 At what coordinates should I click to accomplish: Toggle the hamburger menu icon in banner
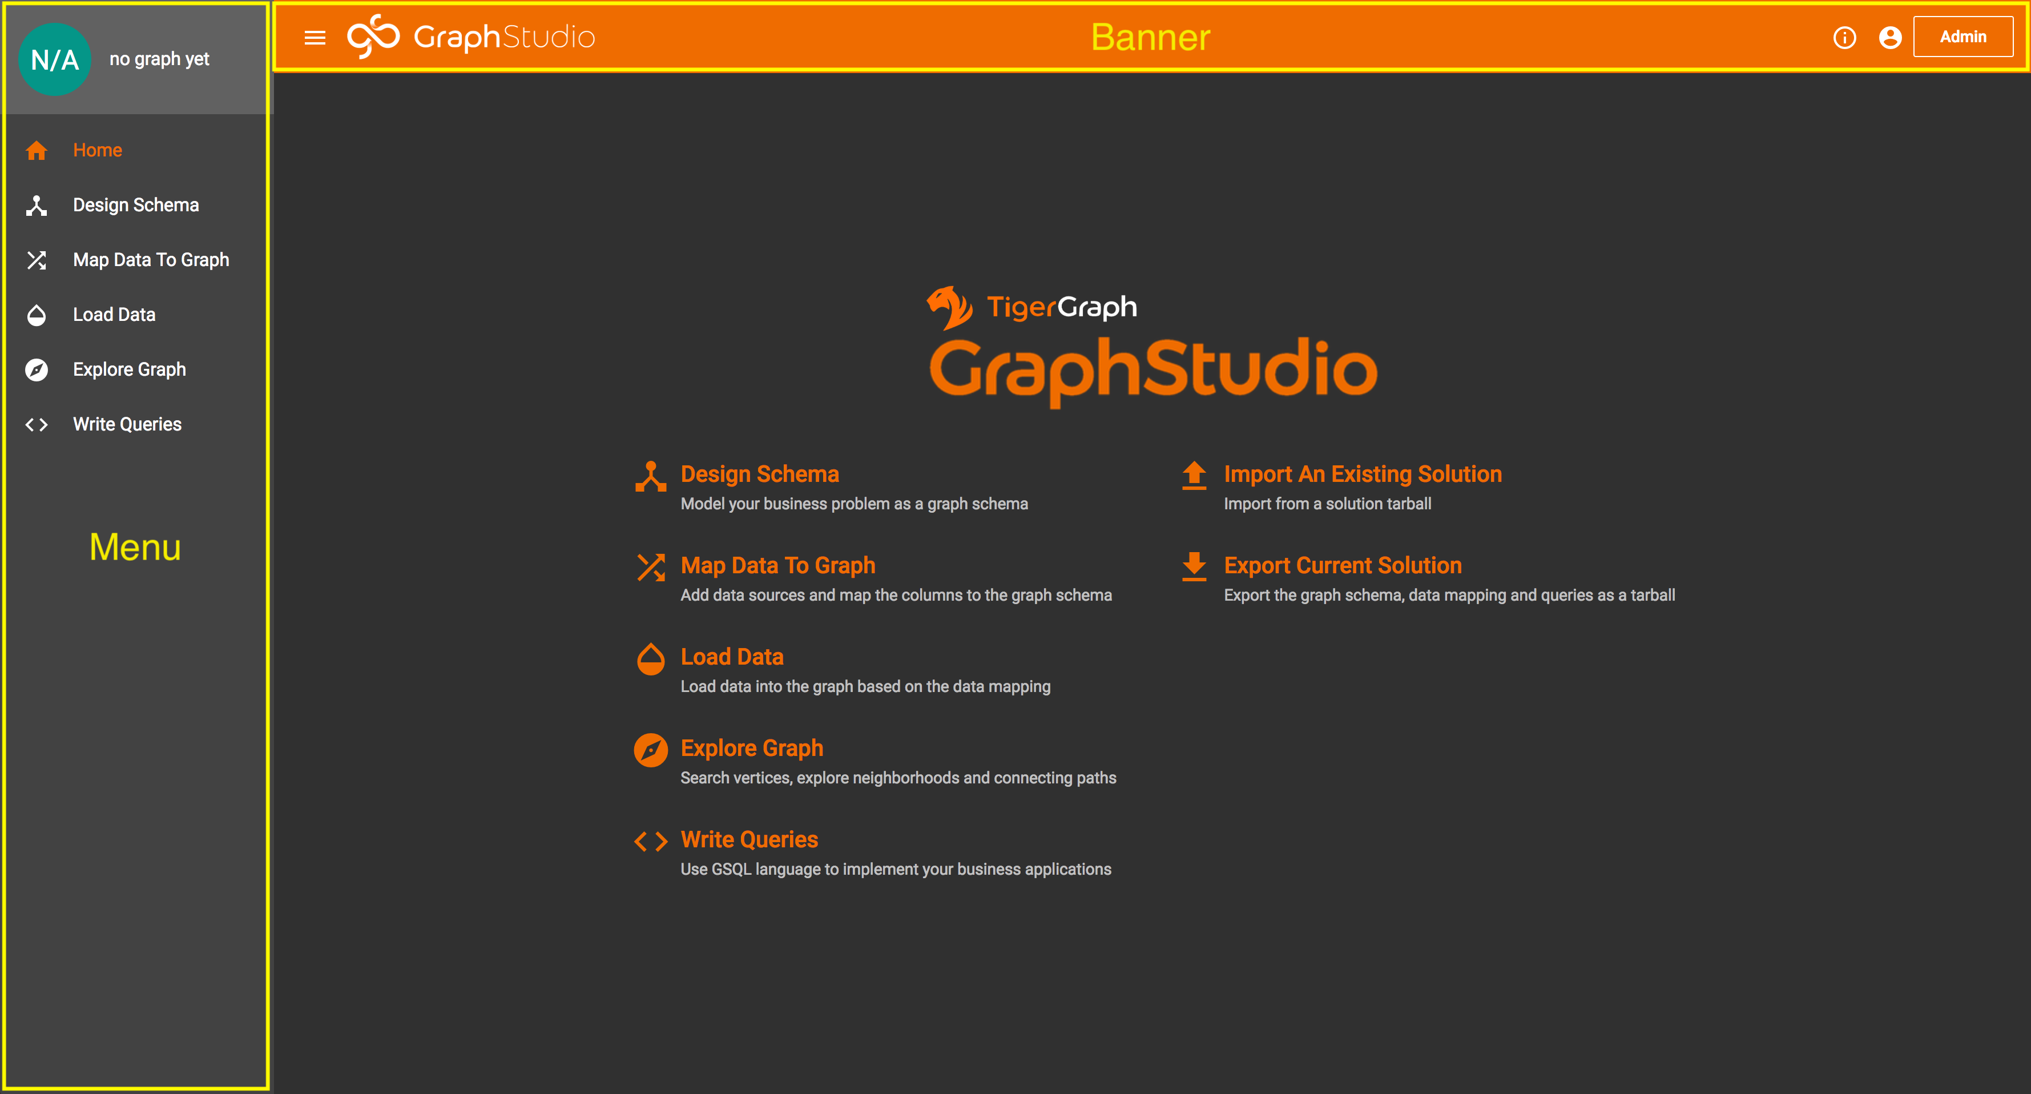pos(315,38)
